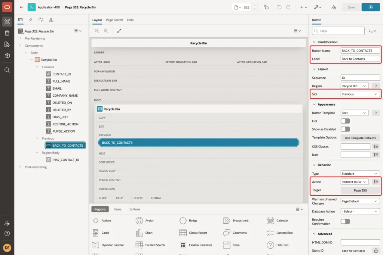Select BACK_TO_CONTACTS in layout canvas
The width and height of the screenshot is (383, 255).
pos(199,143)
